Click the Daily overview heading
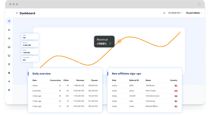Screen dimensions: 210x115 point(41,73)
